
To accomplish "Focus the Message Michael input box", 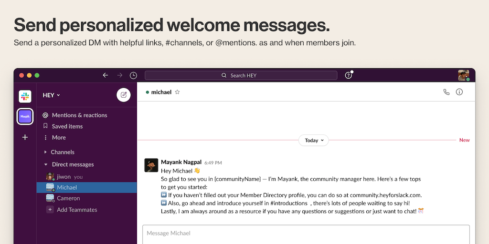I will [306, 234].
